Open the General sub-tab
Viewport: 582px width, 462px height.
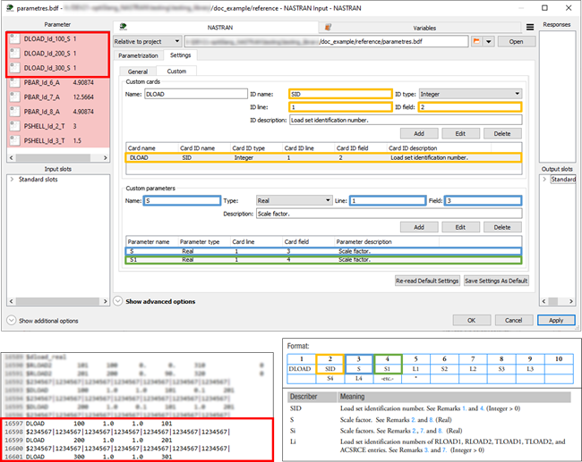pyautogui.click(x=138, y=71)
